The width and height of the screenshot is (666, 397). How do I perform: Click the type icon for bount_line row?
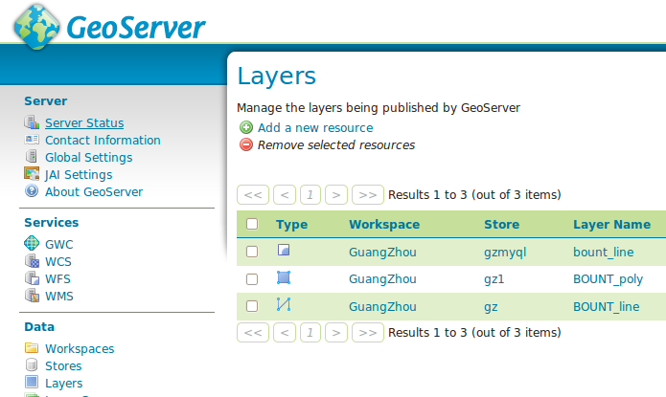(284, 250)
